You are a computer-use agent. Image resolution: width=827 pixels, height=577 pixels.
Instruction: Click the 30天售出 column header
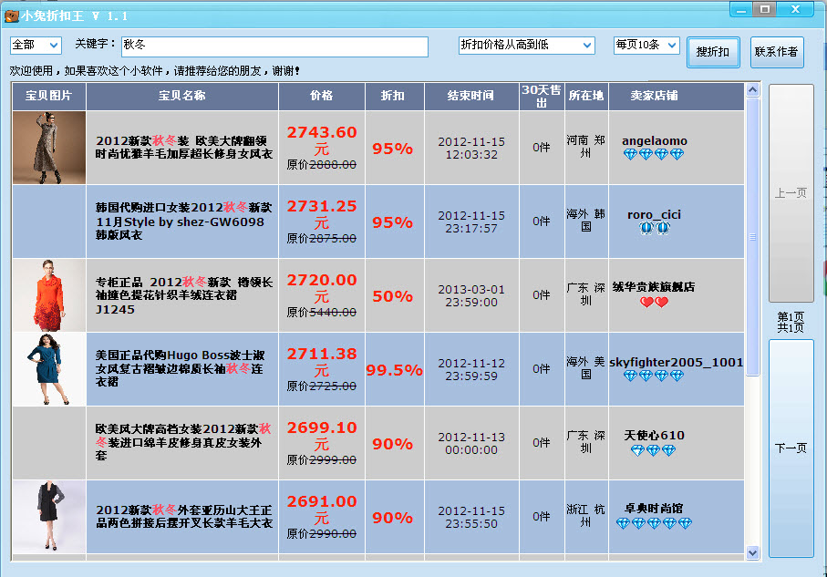[542, 96]
